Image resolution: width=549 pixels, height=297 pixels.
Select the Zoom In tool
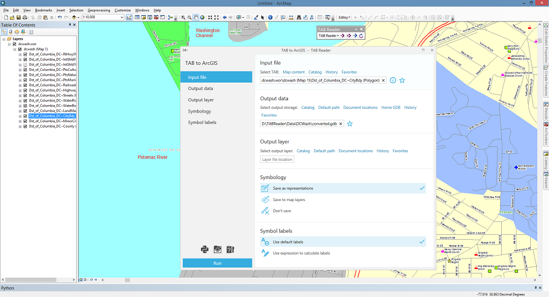183,17
